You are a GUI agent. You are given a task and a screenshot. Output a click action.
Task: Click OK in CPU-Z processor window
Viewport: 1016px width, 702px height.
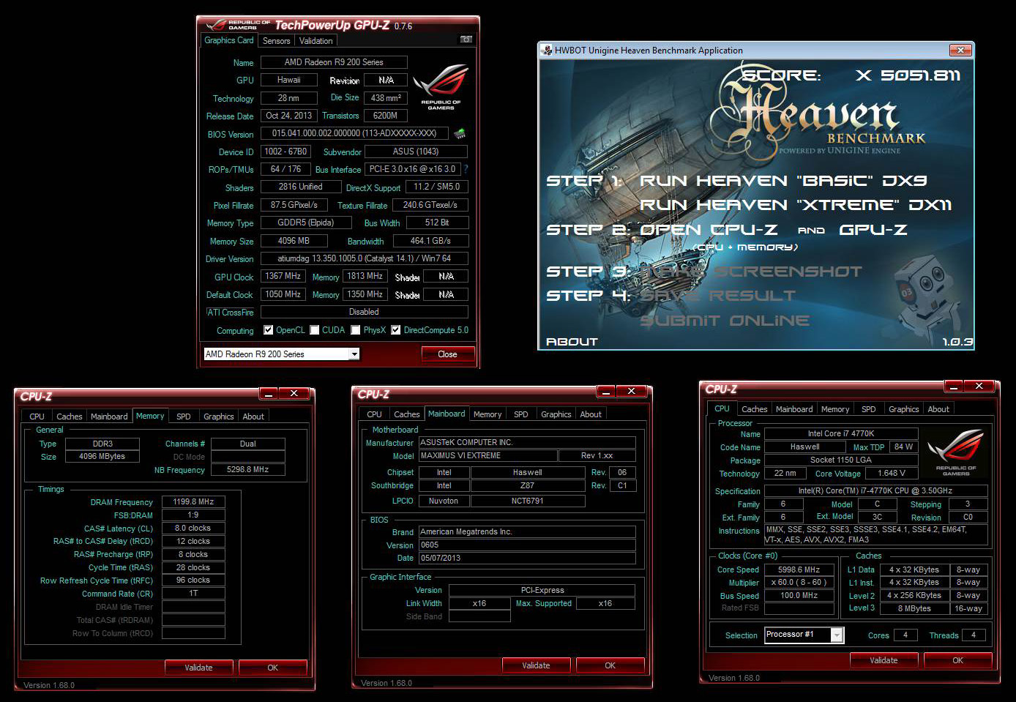tap(958, 660)
